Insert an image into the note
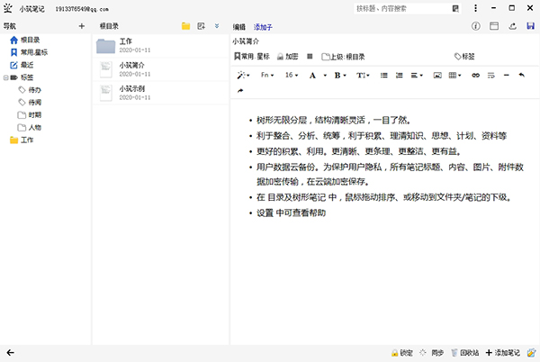The height and width of the screenshot is (362, 540). [438, 76]
